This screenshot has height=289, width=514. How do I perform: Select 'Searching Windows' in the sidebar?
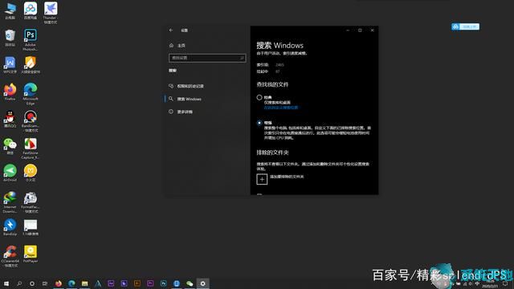click(x=186, y=99)
